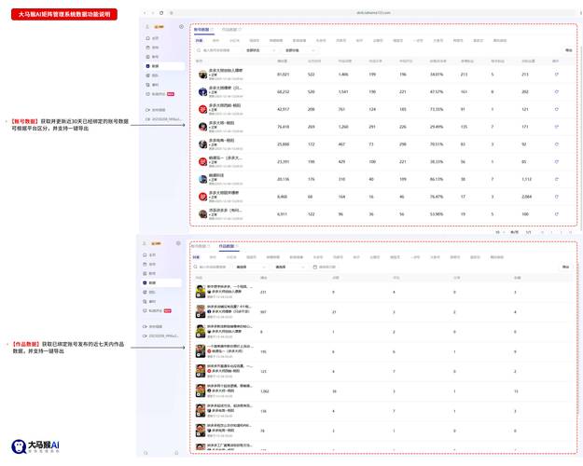Click the refresh icon on the first account row
Image resolution: width=583 pixels, height=466 pixels.
pos(557,74)
